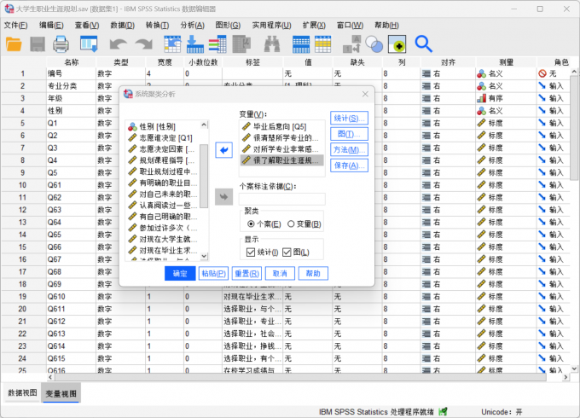The width and height of the screenshot is (580, 418).
Task: Open the 统计(S)... options button
Action: (349, 118)
